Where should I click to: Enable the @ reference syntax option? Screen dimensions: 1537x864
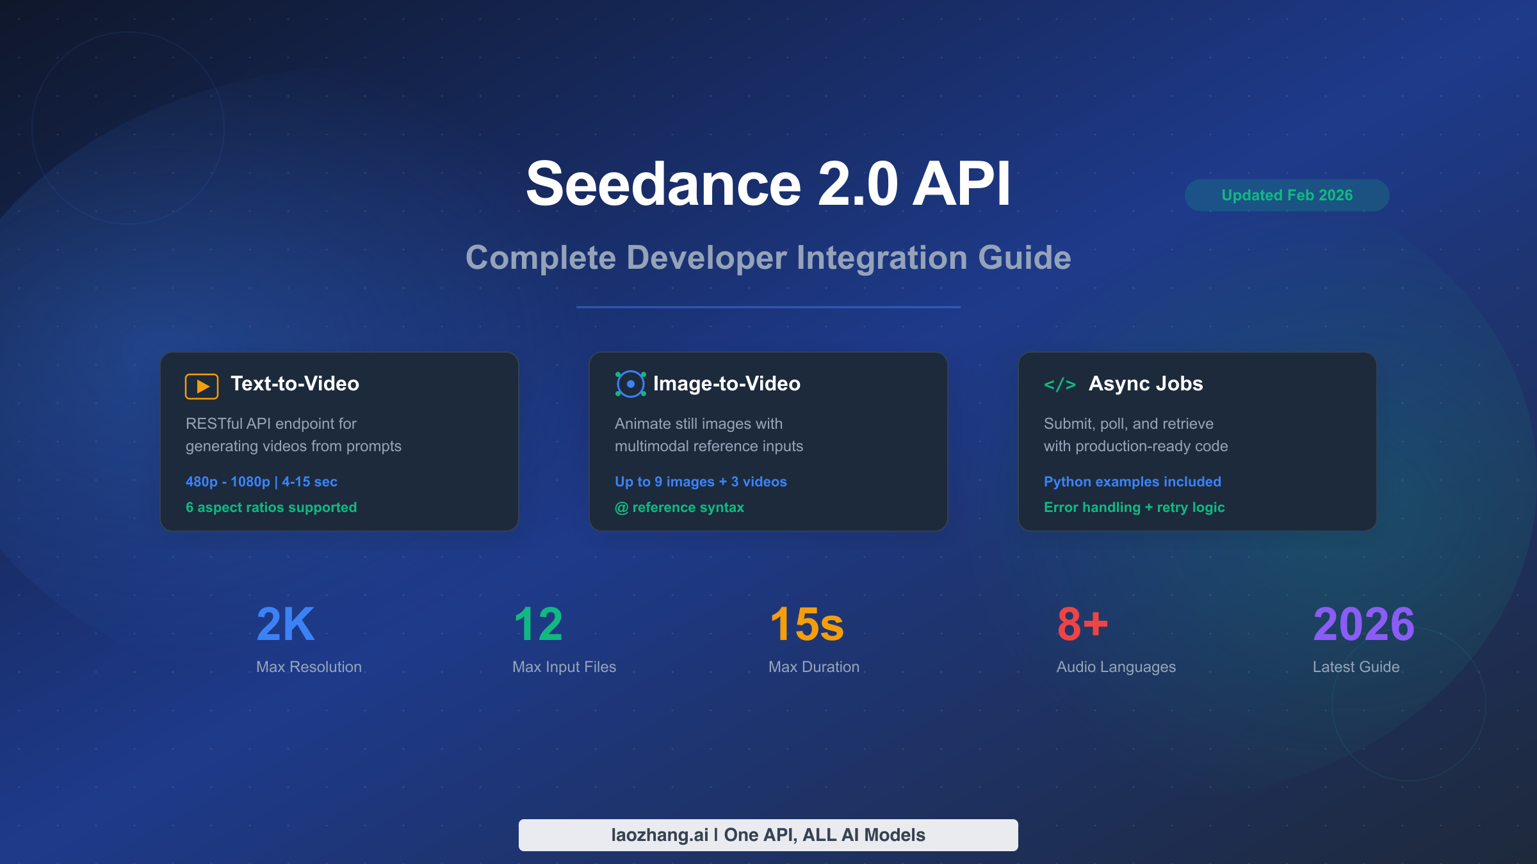[679, 507]
